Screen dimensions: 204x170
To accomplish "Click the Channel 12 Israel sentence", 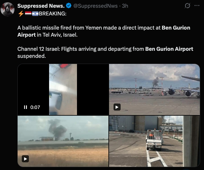I will point(105,52).
